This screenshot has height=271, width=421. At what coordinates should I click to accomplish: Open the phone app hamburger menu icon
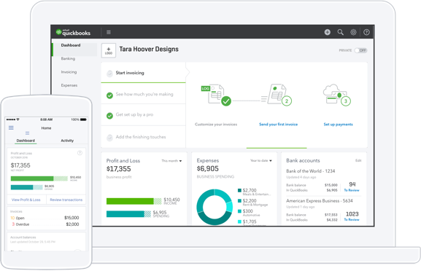tap(11, 127)
